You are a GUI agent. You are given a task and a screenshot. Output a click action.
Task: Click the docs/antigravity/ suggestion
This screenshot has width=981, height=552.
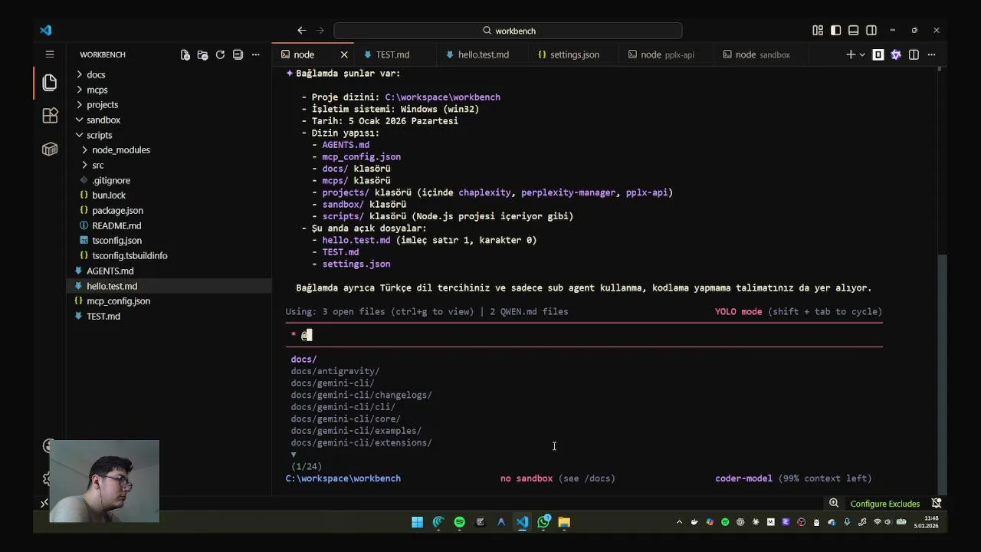[x=335, y=371]
